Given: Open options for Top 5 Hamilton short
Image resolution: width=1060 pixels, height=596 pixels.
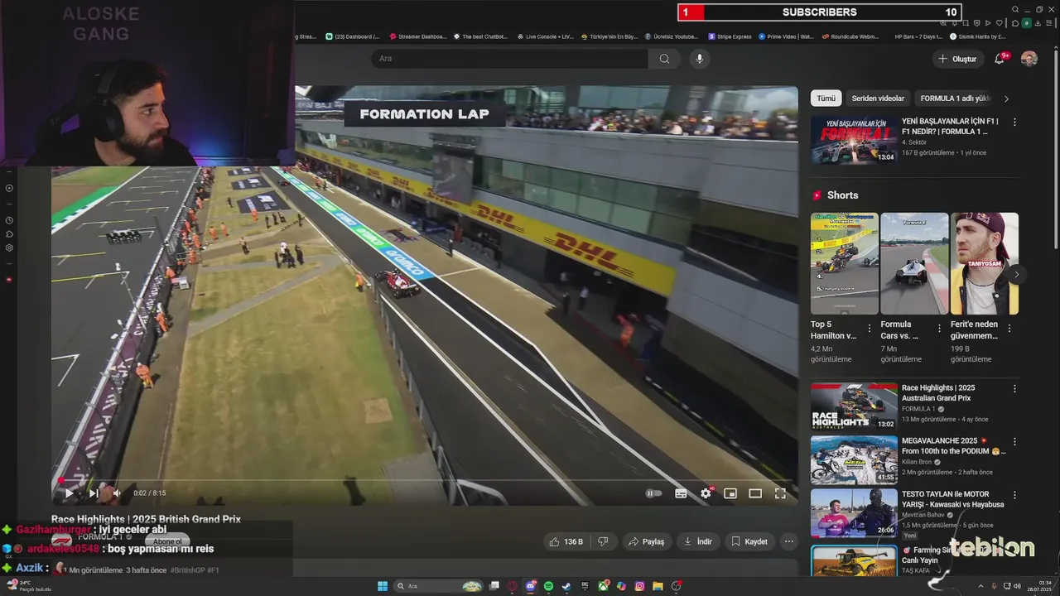Looking at the screenshot, I should tap(870, 329).
